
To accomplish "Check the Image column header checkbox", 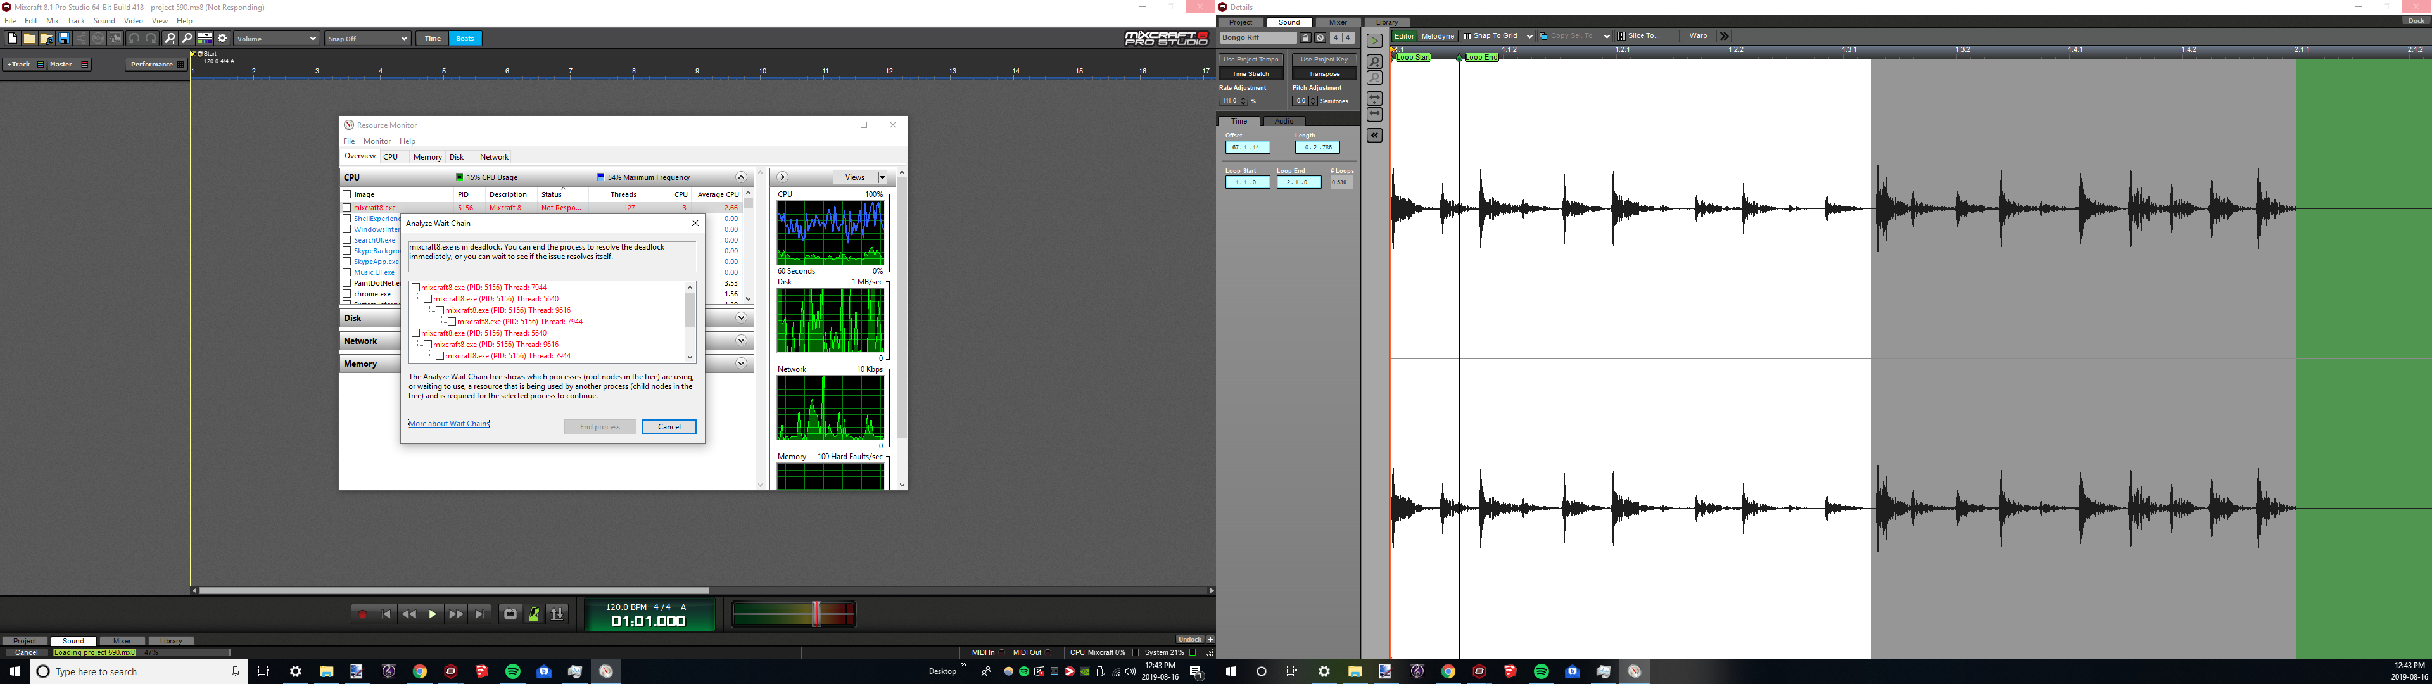I will [346, 194].
